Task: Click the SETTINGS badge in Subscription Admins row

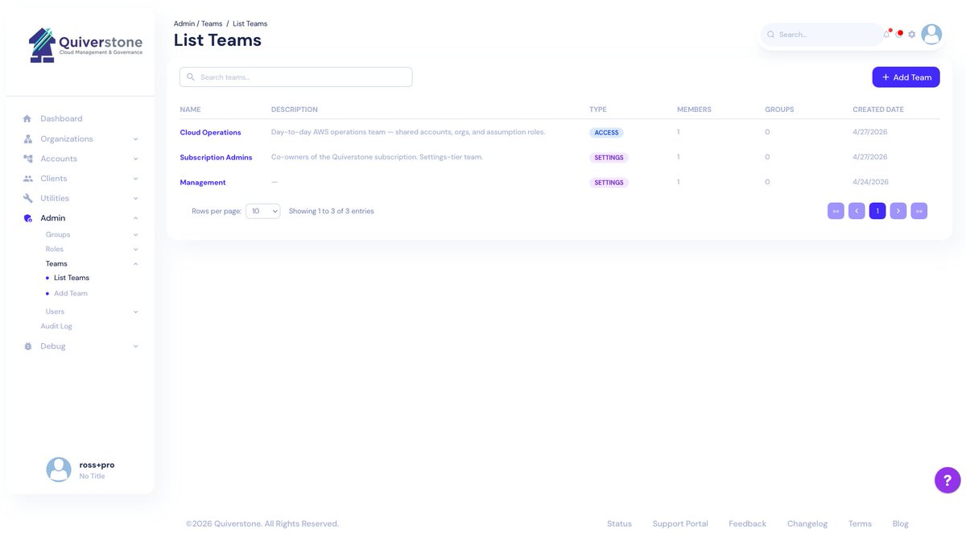Action: pyautogui.click(x=609, y=158)
